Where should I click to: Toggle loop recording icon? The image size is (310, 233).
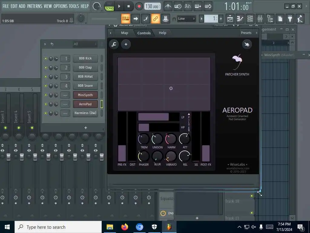208,6
